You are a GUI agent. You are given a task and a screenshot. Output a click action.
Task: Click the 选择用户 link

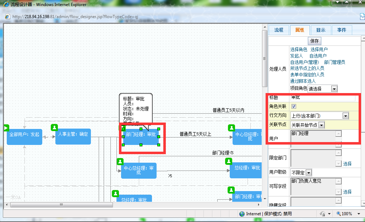(319, 49)
